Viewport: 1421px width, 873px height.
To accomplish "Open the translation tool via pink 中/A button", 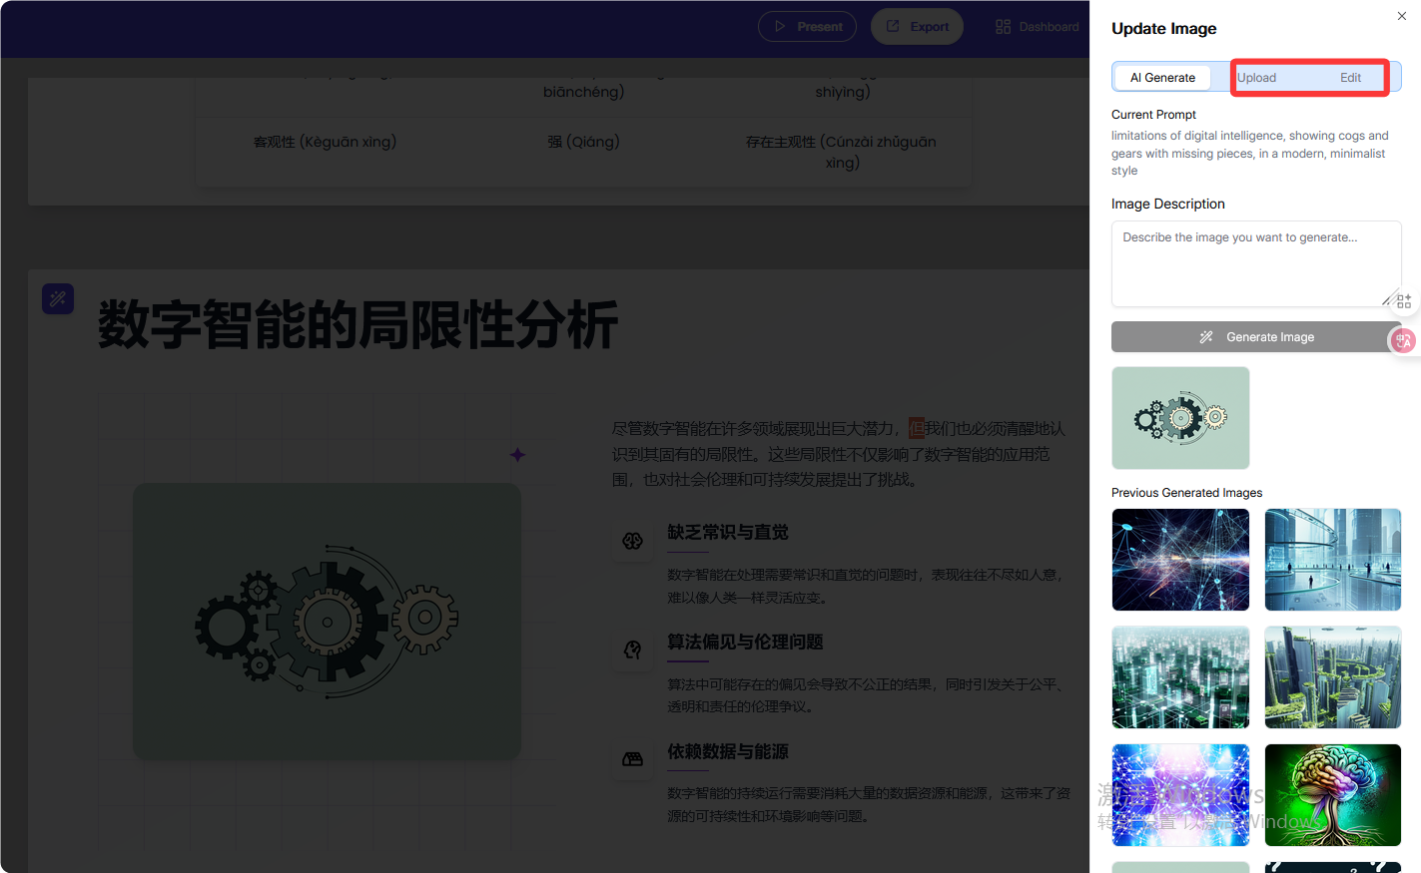I will (x=1403, y=340).
